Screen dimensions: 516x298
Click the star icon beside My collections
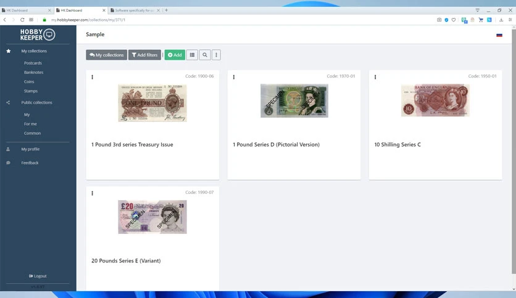click(x=8, y=51)
